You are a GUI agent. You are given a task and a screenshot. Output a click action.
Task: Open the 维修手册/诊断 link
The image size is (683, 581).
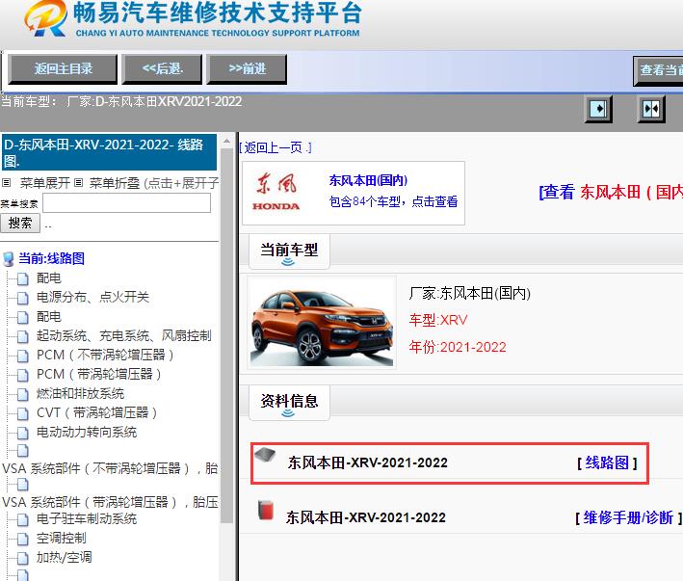(x=628, y=517)
